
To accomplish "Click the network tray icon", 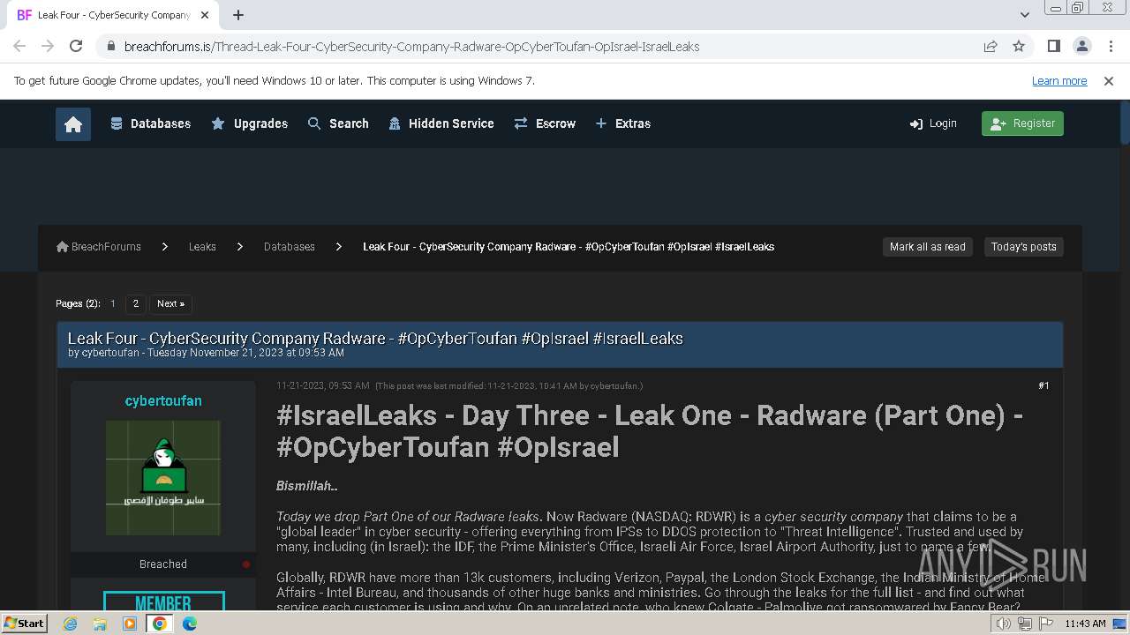I will 1024,624.
